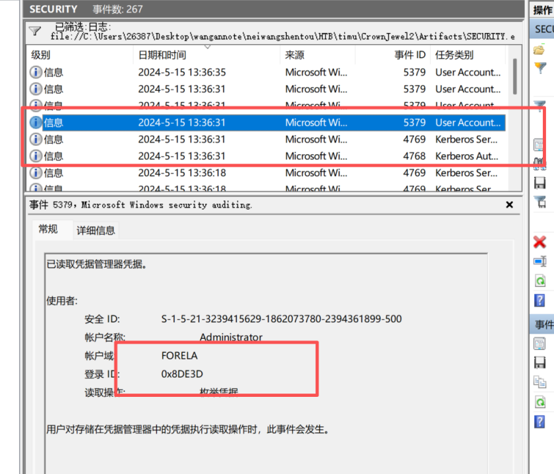554x474 pixels.
Task: Click the save filter to custom view icon
Action: pos(540,202)
